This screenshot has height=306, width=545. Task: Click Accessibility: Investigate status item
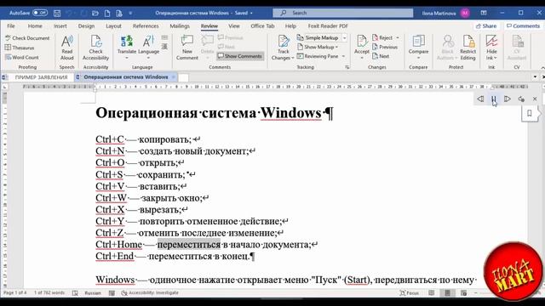tap(150, 293)
